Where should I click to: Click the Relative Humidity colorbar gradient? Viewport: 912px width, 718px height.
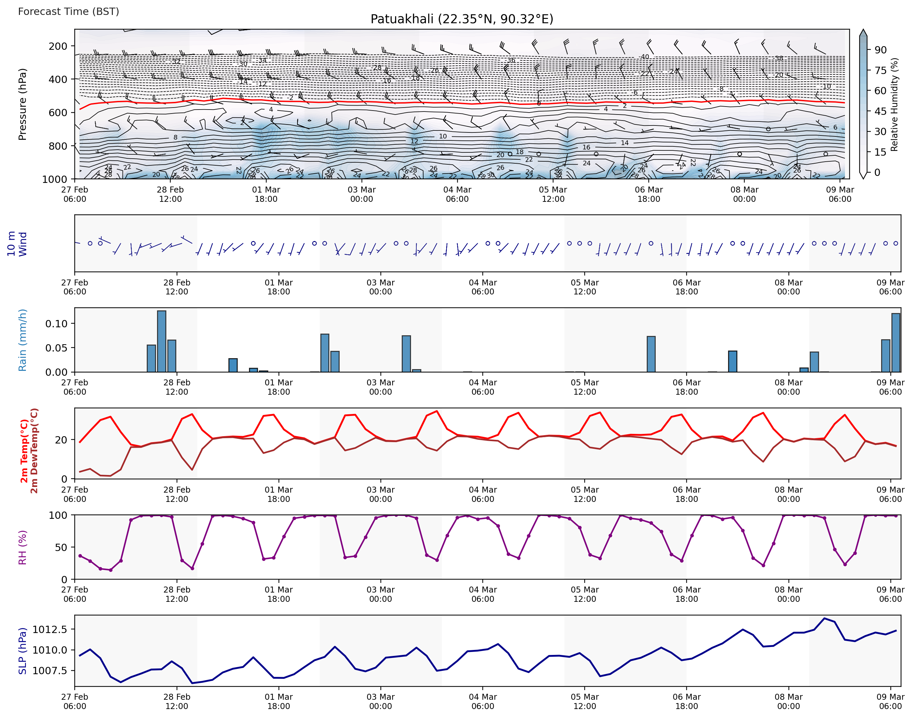863,105
